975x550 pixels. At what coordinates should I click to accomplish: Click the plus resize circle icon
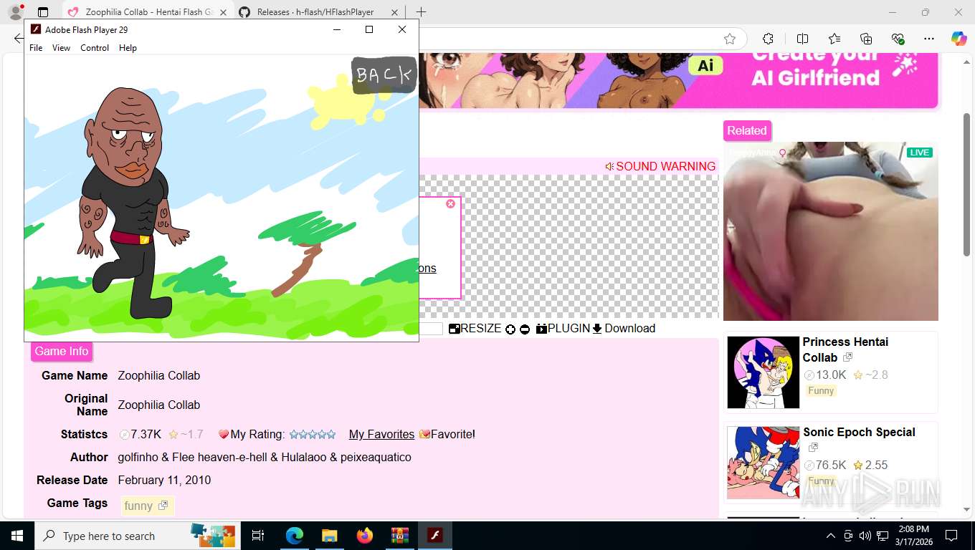pyautogui.click(x=510, y=329)
